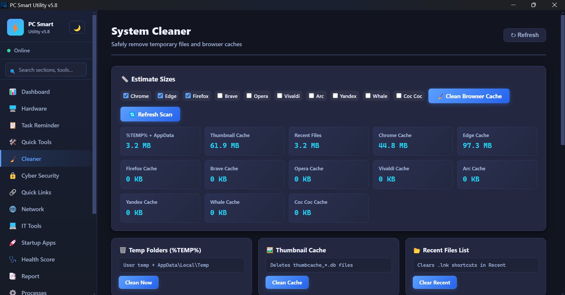The image size is (565, 295).
Task: Click the Quick Links chain icon
Action: (13, 192)
